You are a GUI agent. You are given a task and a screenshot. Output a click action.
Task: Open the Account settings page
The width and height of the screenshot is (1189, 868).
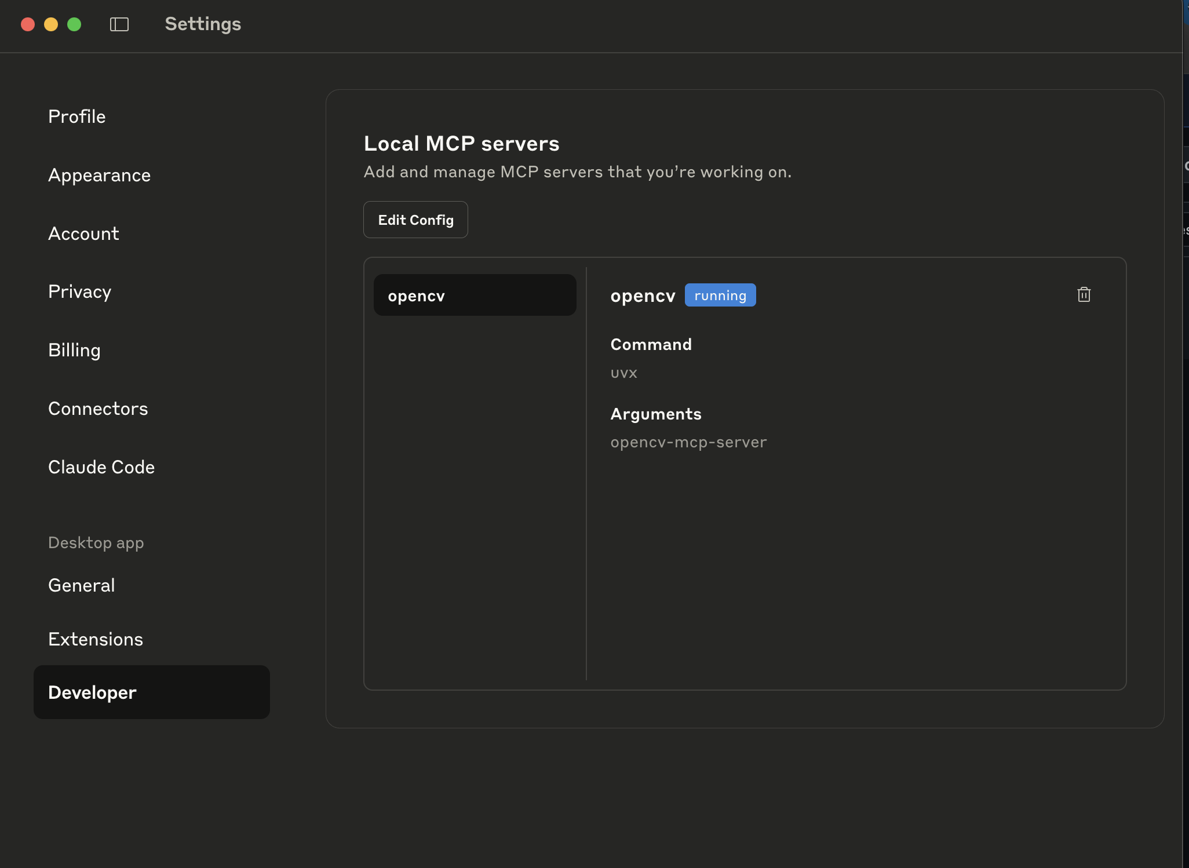point(83,234)
